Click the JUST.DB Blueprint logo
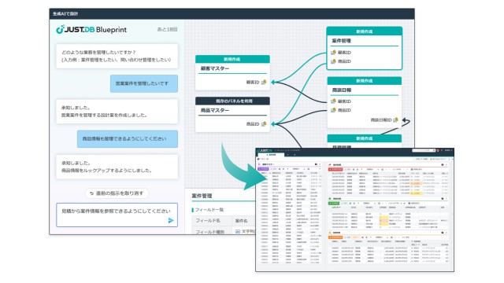Viewport: 504px width, 283px height. pyautogui.click(x=91, y=30)
